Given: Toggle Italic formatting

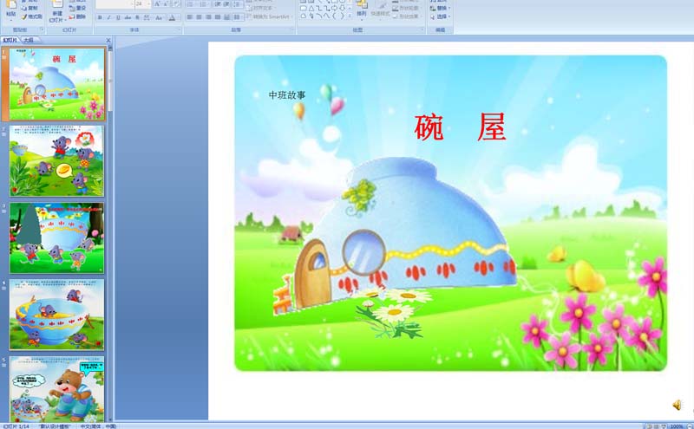Looking at the screenshot, I should pyautogui.click(x=109, y=17).
